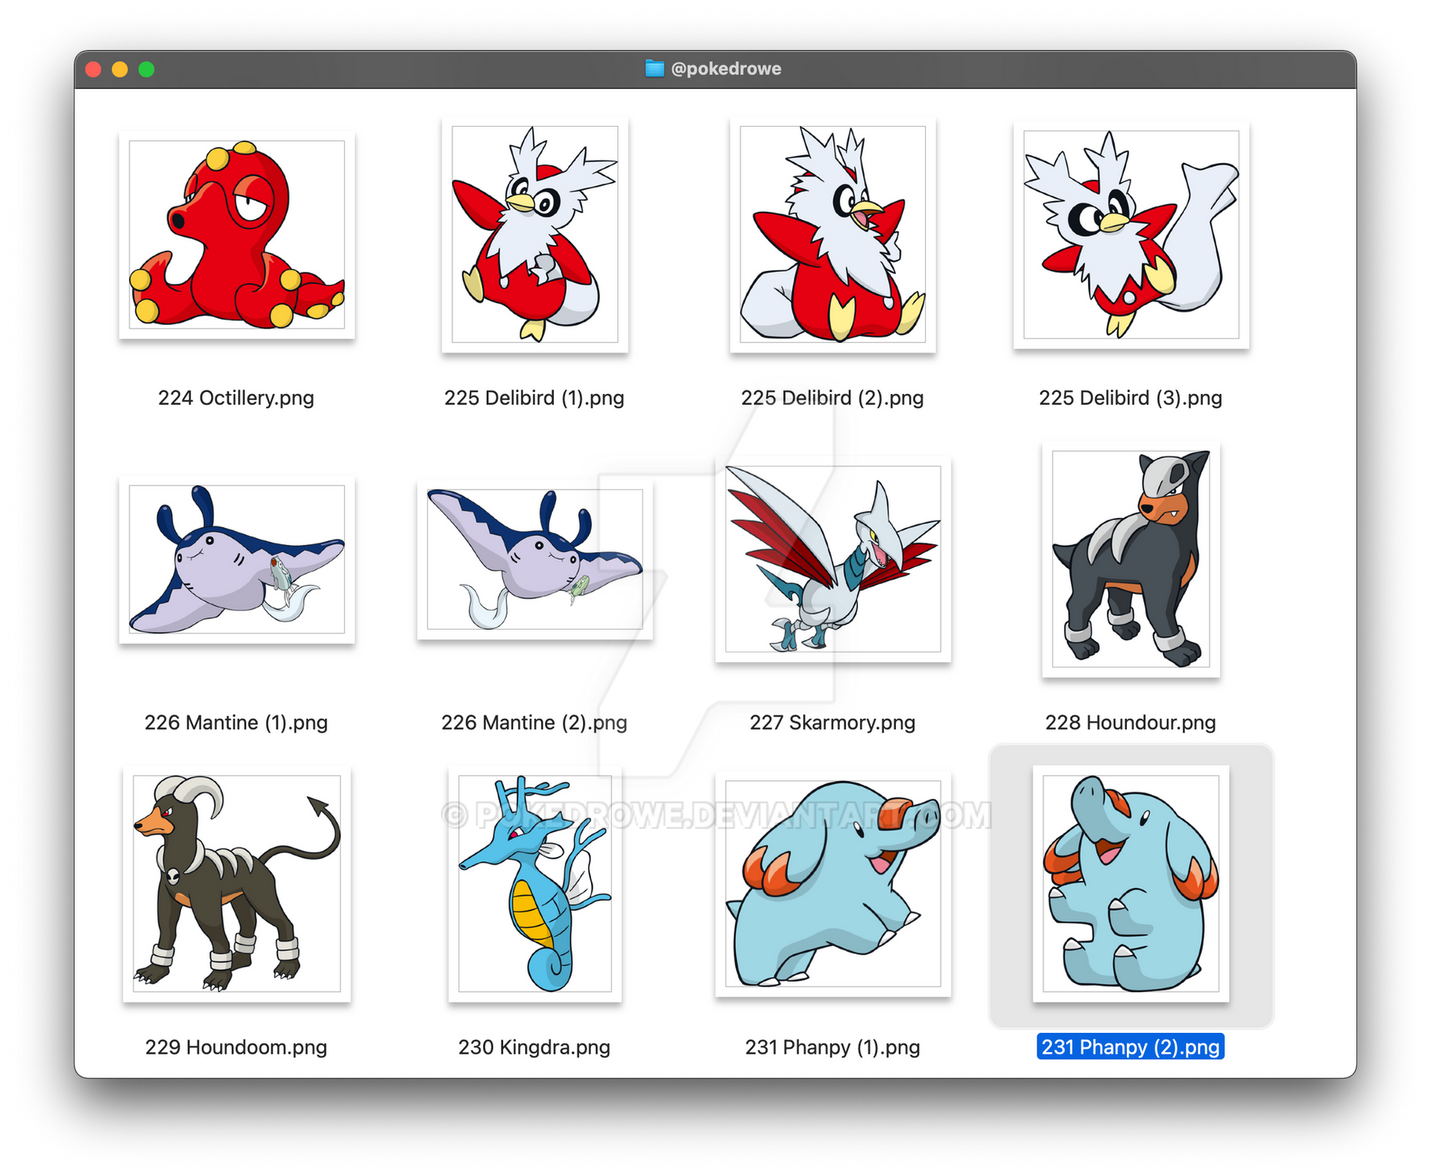Minimize the window using the yellow button

pos(120,69)
